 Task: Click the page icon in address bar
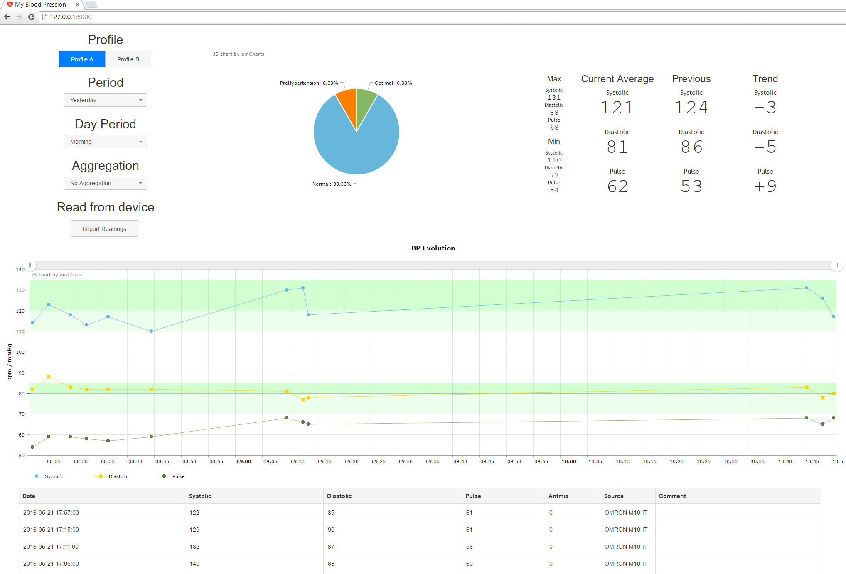pos(45,17)
